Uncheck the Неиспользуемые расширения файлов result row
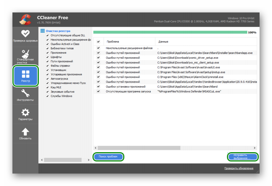This screenshot has height=186, width=272. pyautogui.click(x=98, y=48)
